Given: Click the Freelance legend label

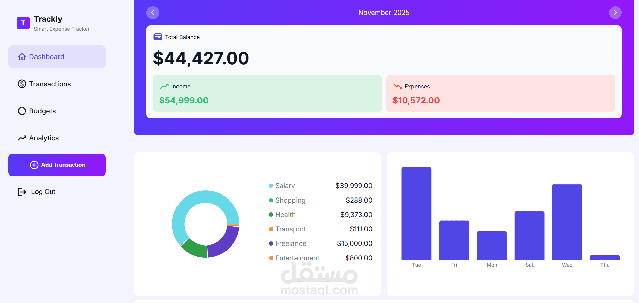Looking at the screenshot, I should pyautogui.click(x=291, y=243).
